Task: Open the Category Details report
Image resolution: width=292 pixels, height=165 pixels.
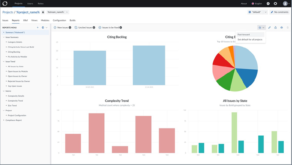Action: (x=15, y=42)
